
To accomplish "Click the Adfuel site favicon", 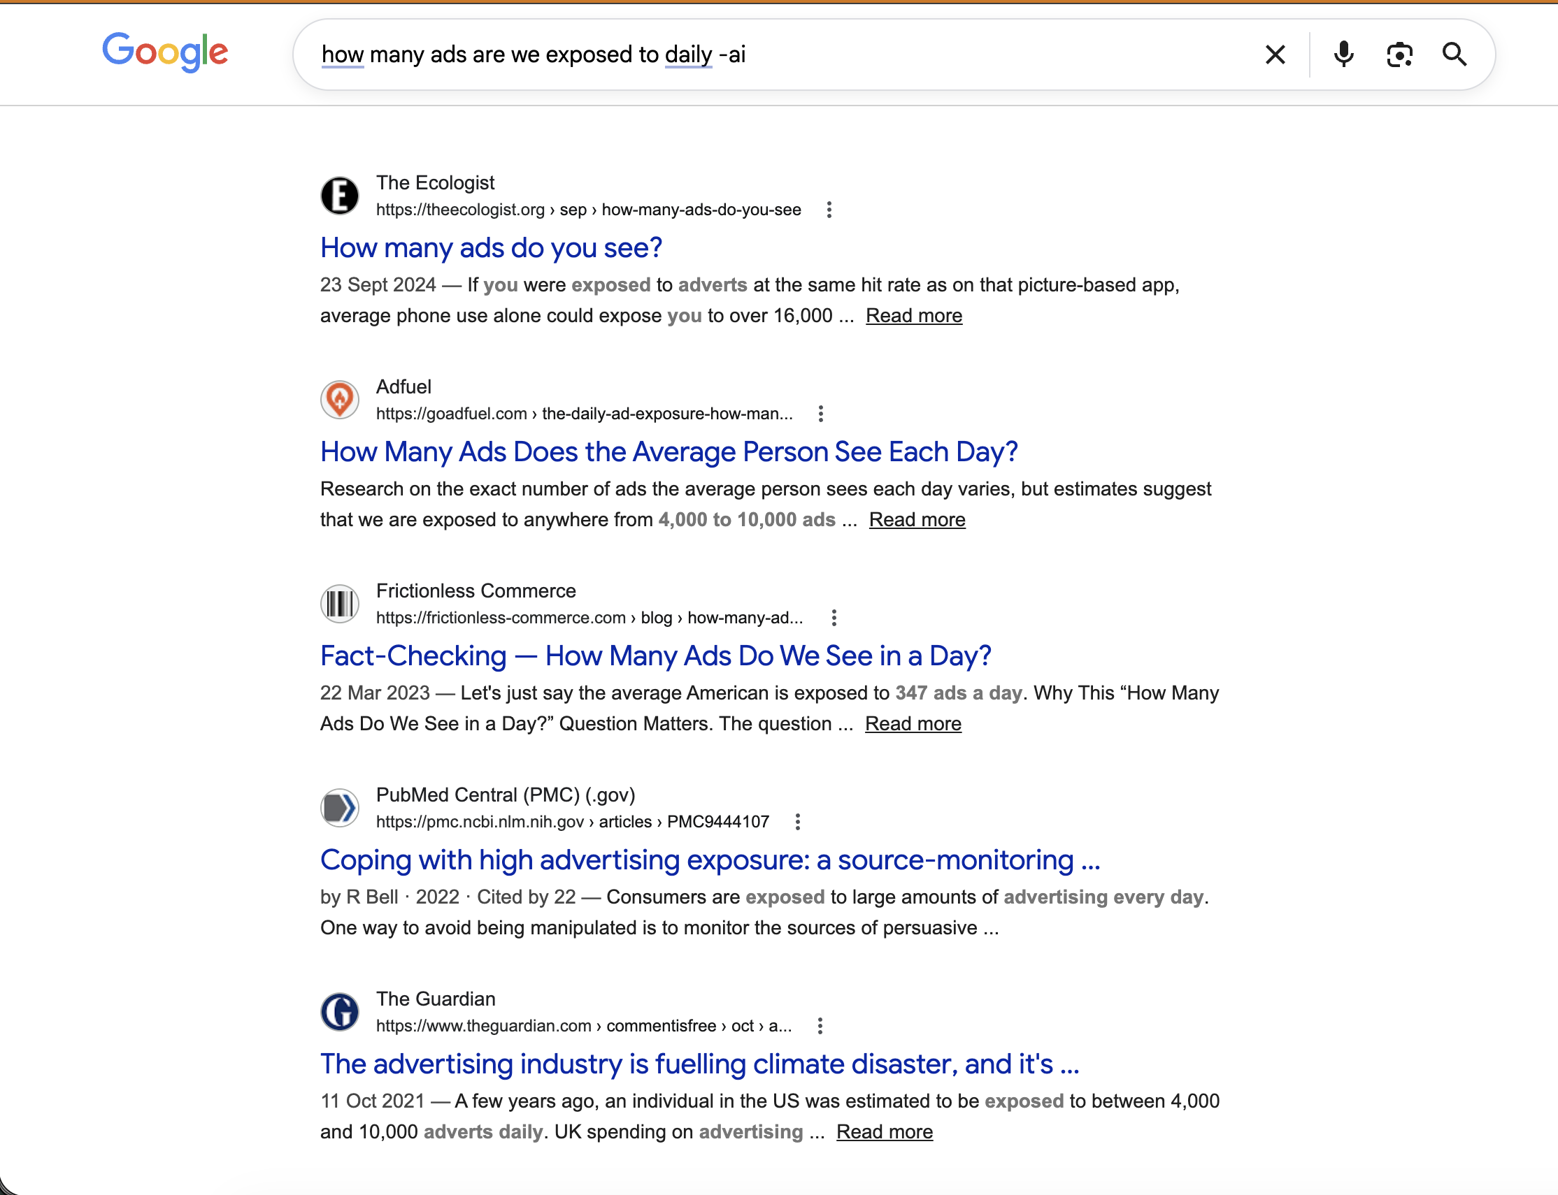I will (x=339, y=400).
